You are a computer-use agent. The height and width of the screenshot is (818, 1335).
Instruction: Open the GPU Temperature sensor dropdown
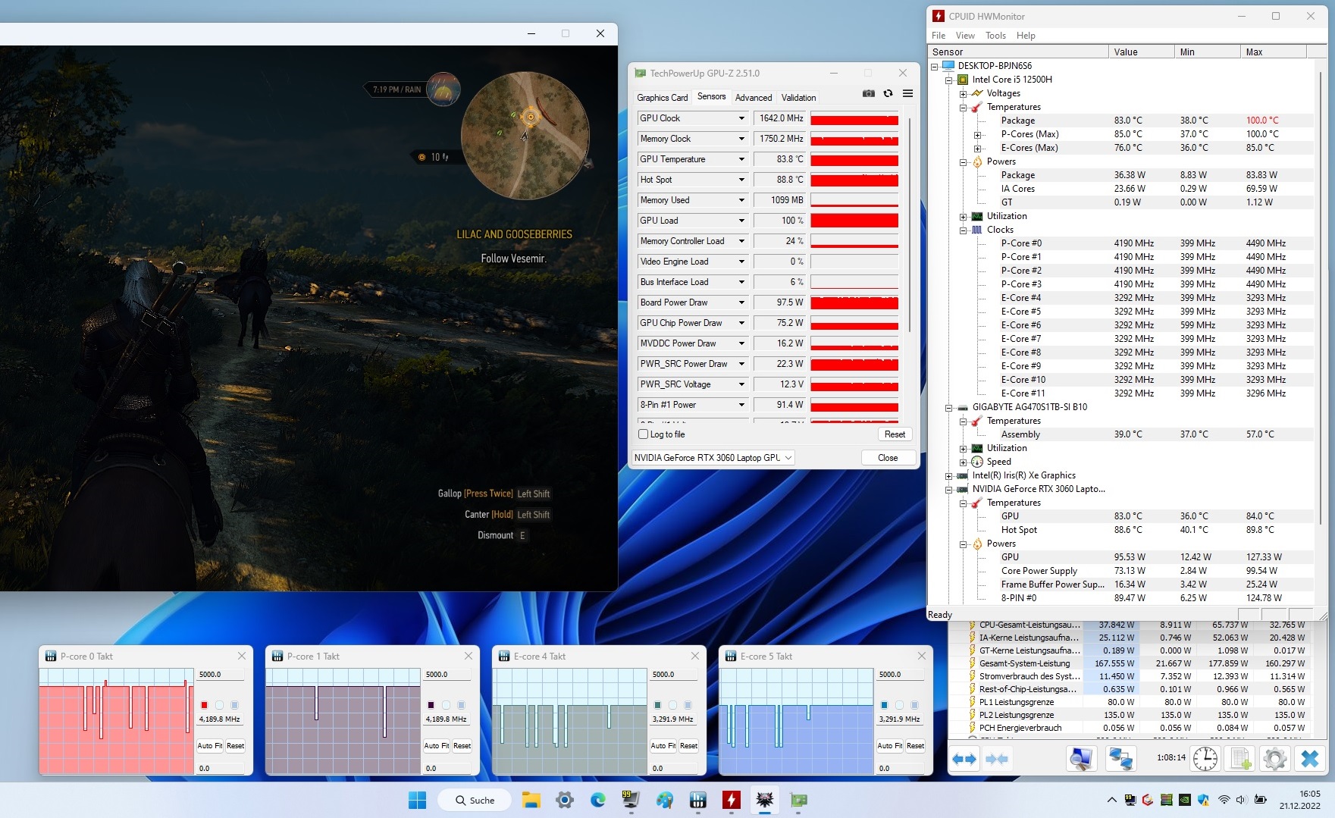[741, 159]
